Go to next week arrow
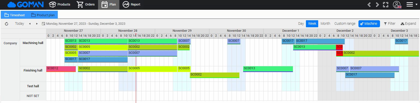The image size is (420, 103). (37, 24)
